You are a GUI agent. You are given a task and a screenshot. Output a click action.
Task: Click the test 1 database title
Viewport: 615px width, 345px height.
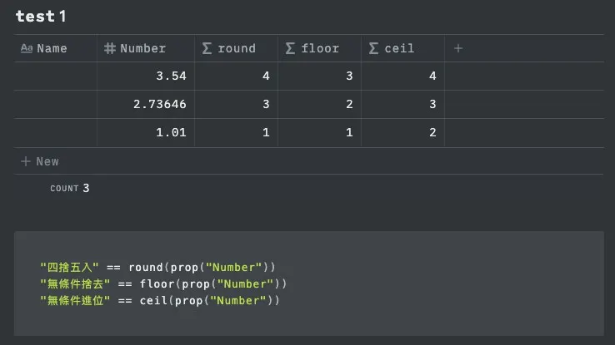pos(41,16)
